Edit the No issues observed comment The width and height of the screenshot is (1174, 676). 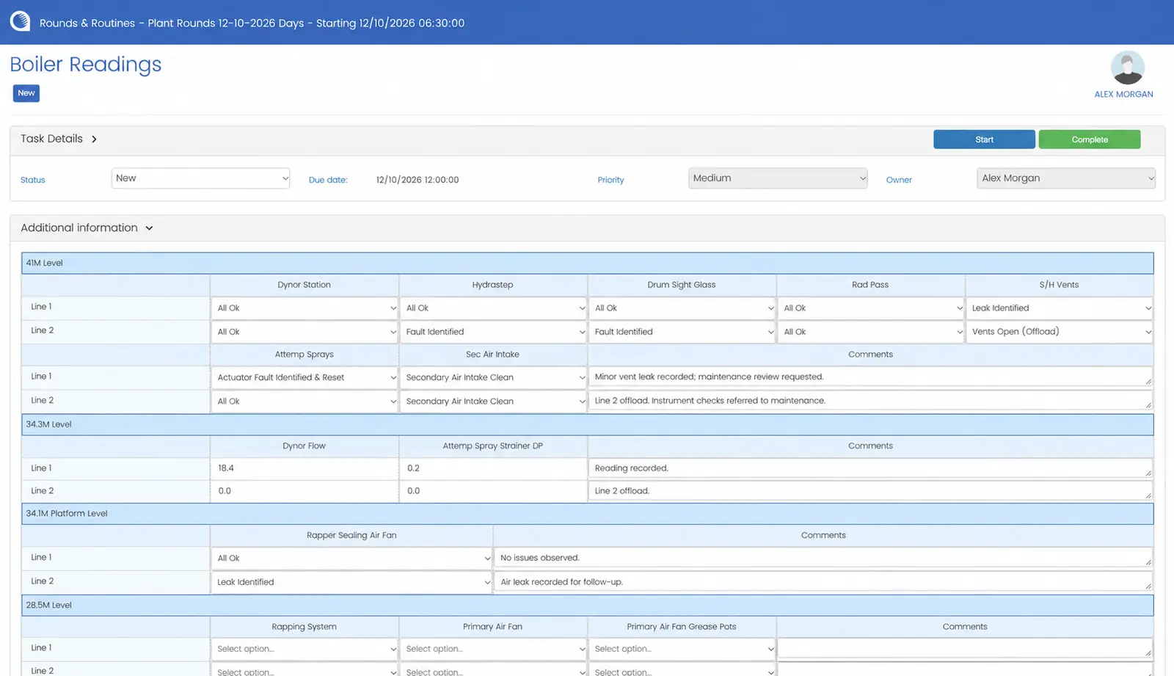pyautogui.click(x=823, y=558)
